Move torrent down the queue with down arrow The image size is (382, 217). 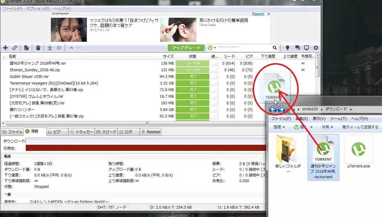tap(79, 48)
